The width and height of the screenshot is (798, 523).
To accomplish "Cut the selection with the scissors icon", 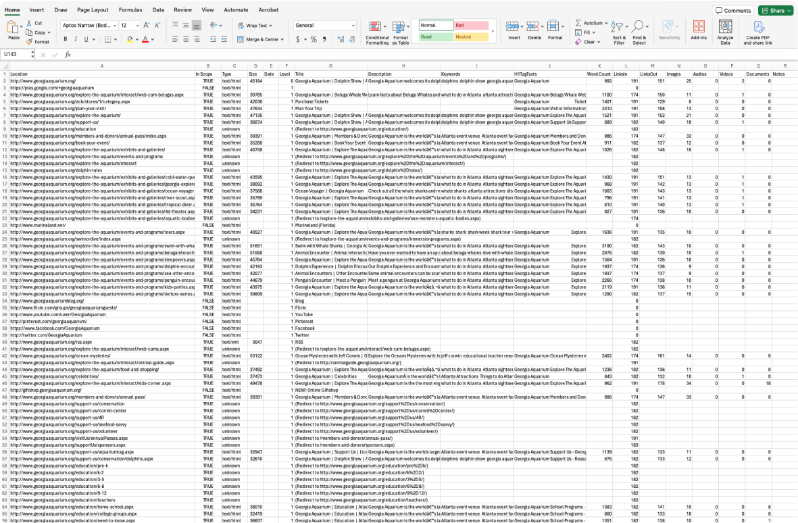I will point(29,23).
